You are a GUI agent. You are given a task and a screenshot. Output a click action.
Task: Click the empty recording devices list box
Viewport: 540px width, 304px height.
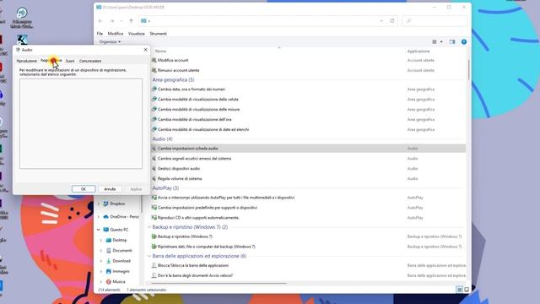coord(81,123)
